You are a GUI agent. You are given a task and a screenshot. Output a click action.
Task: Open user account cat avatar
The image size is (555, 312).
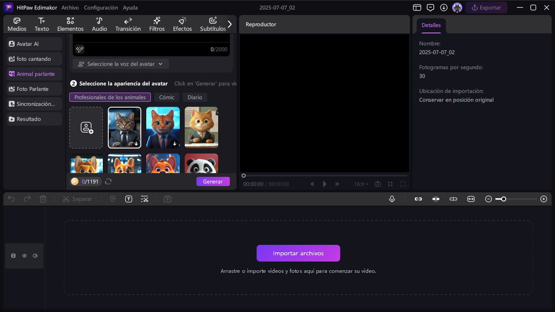[457, 8]
